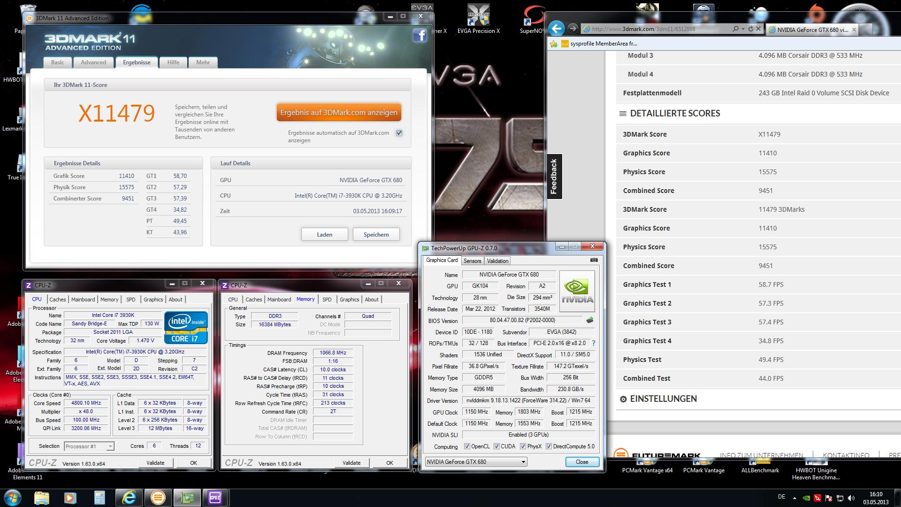
Task: Click the Speichern button
Action: point(376,234)
